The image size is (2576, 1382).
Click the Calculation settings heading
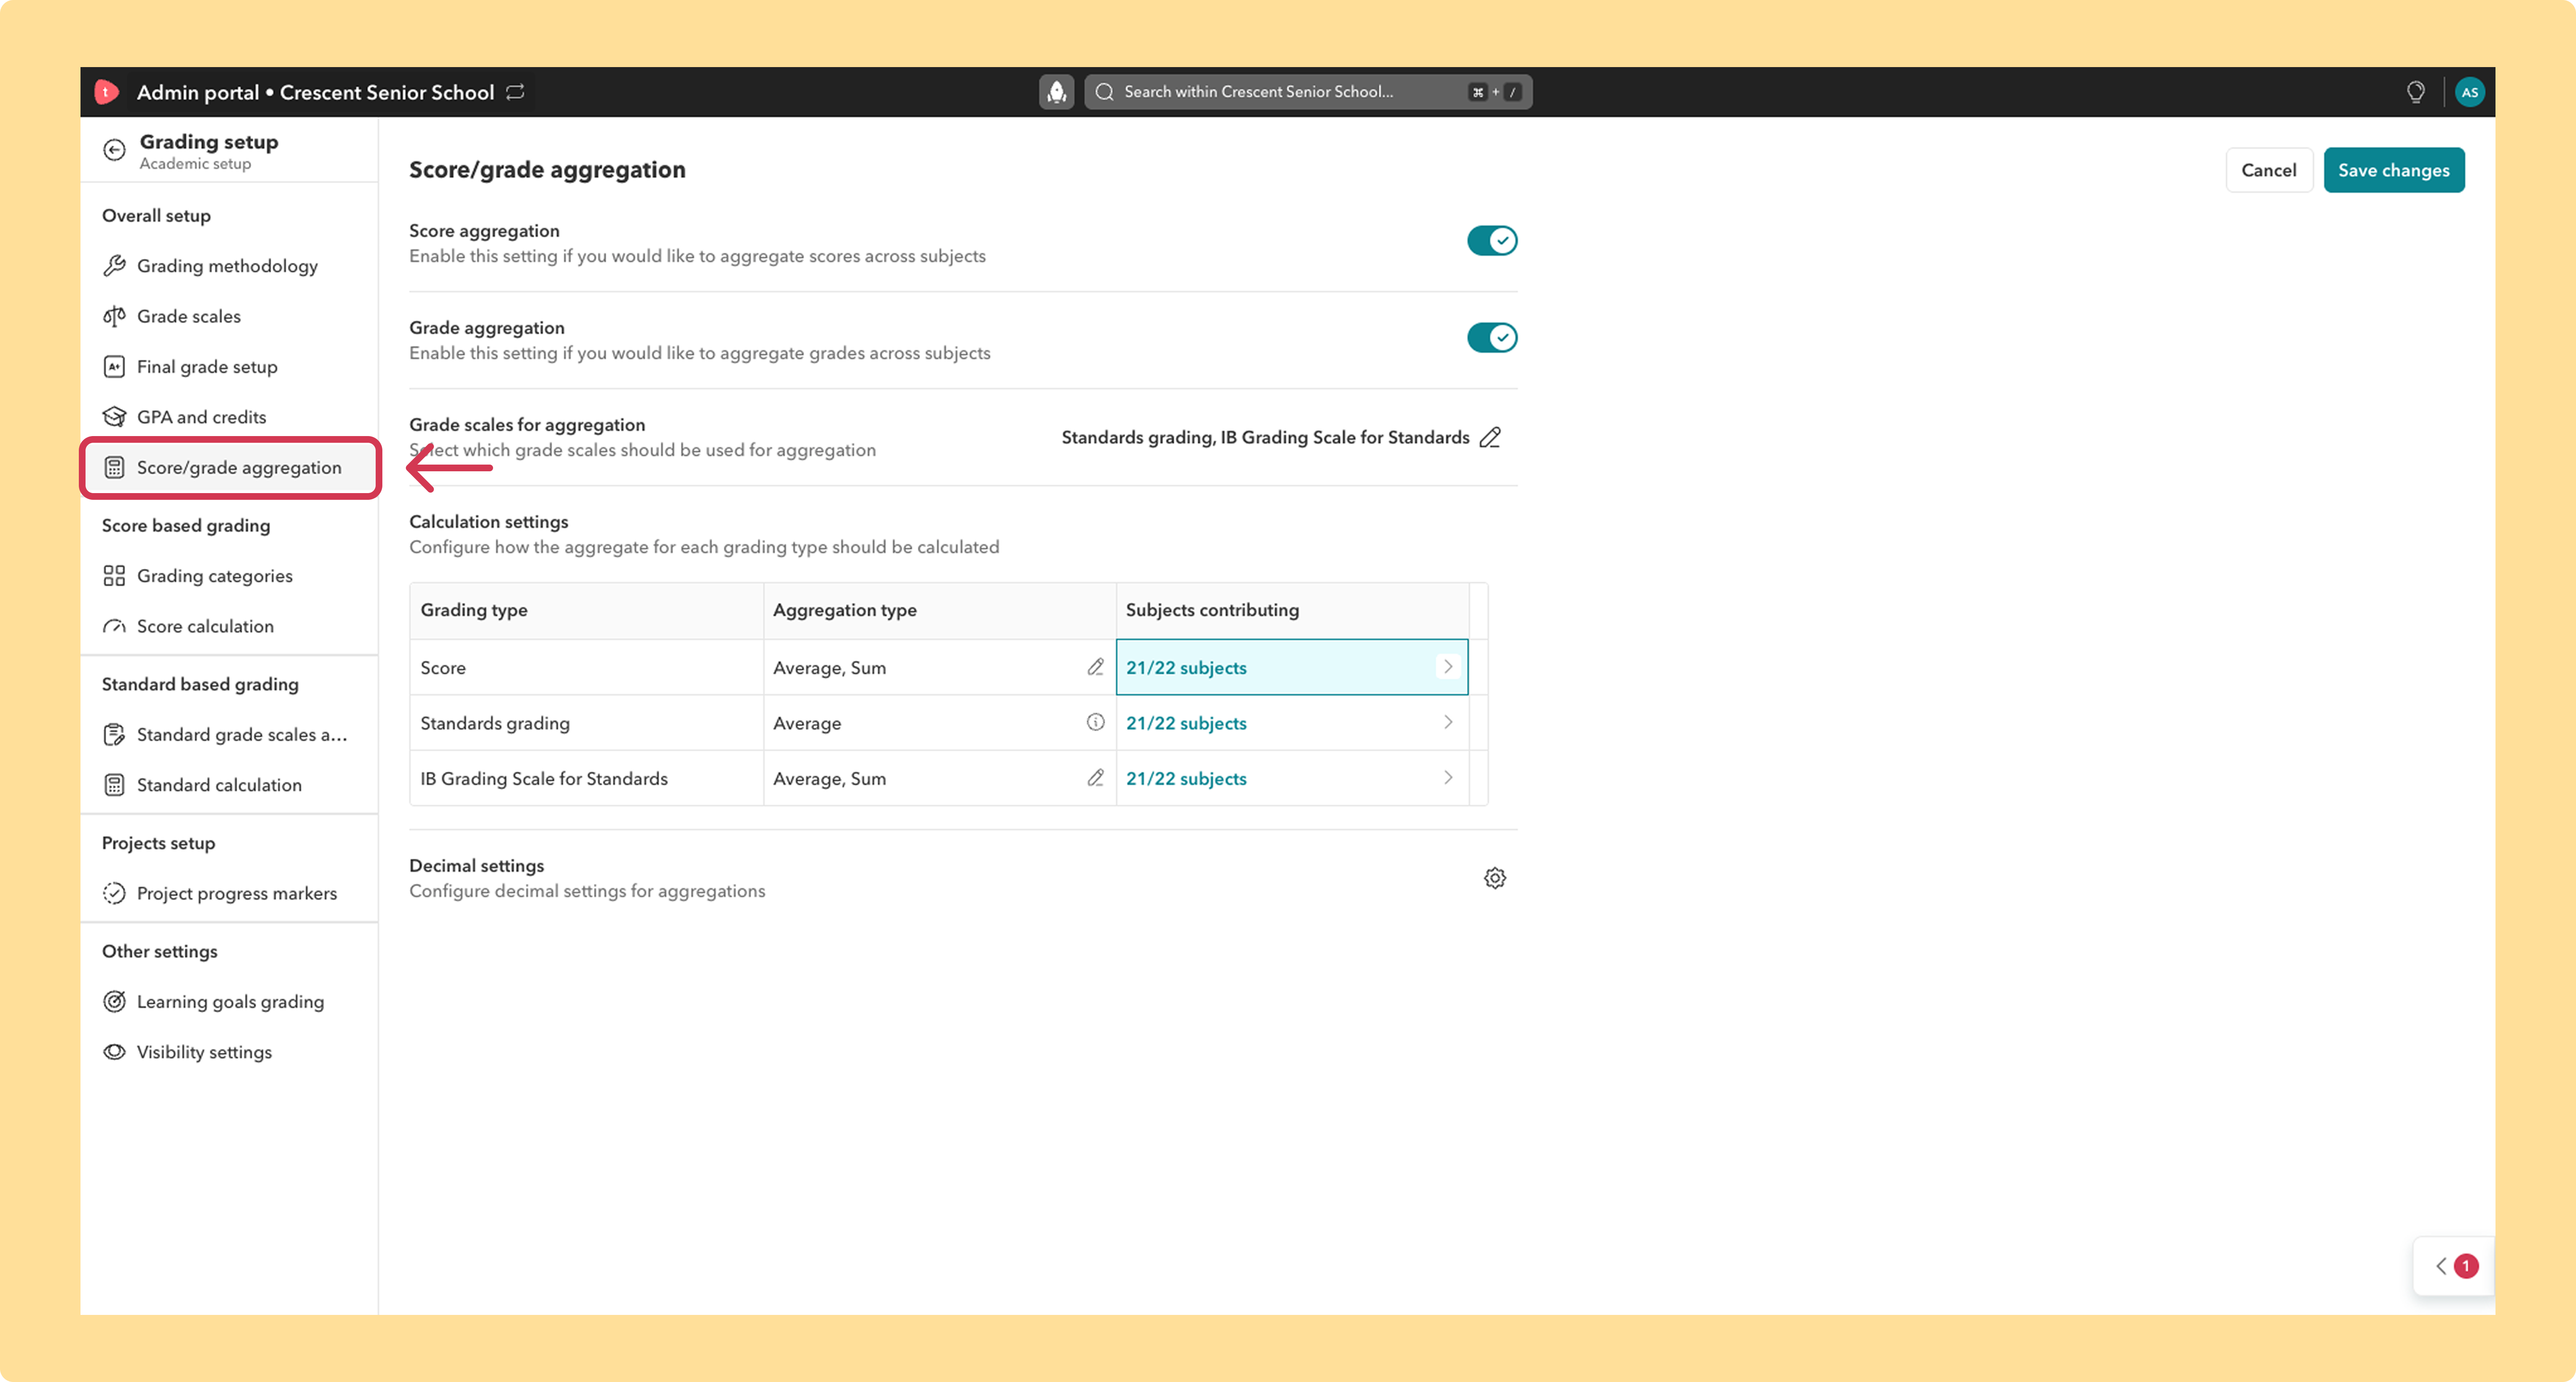point(489,522)
